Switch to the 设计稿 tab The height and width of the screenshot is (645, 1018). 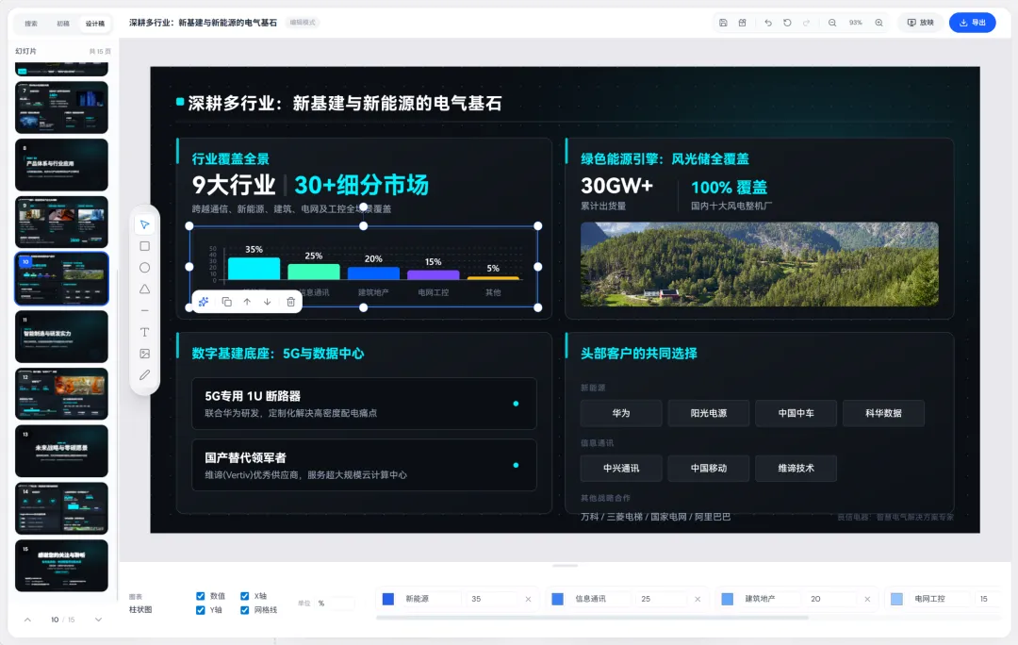(x=95, y=24)
